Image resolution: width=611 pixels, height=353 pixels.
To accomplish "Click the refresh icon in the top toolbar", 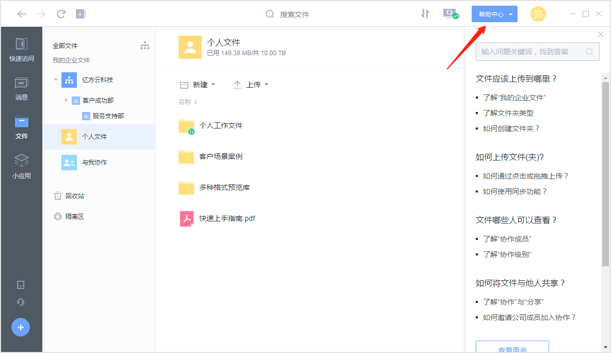I will (x=60, y=14).
